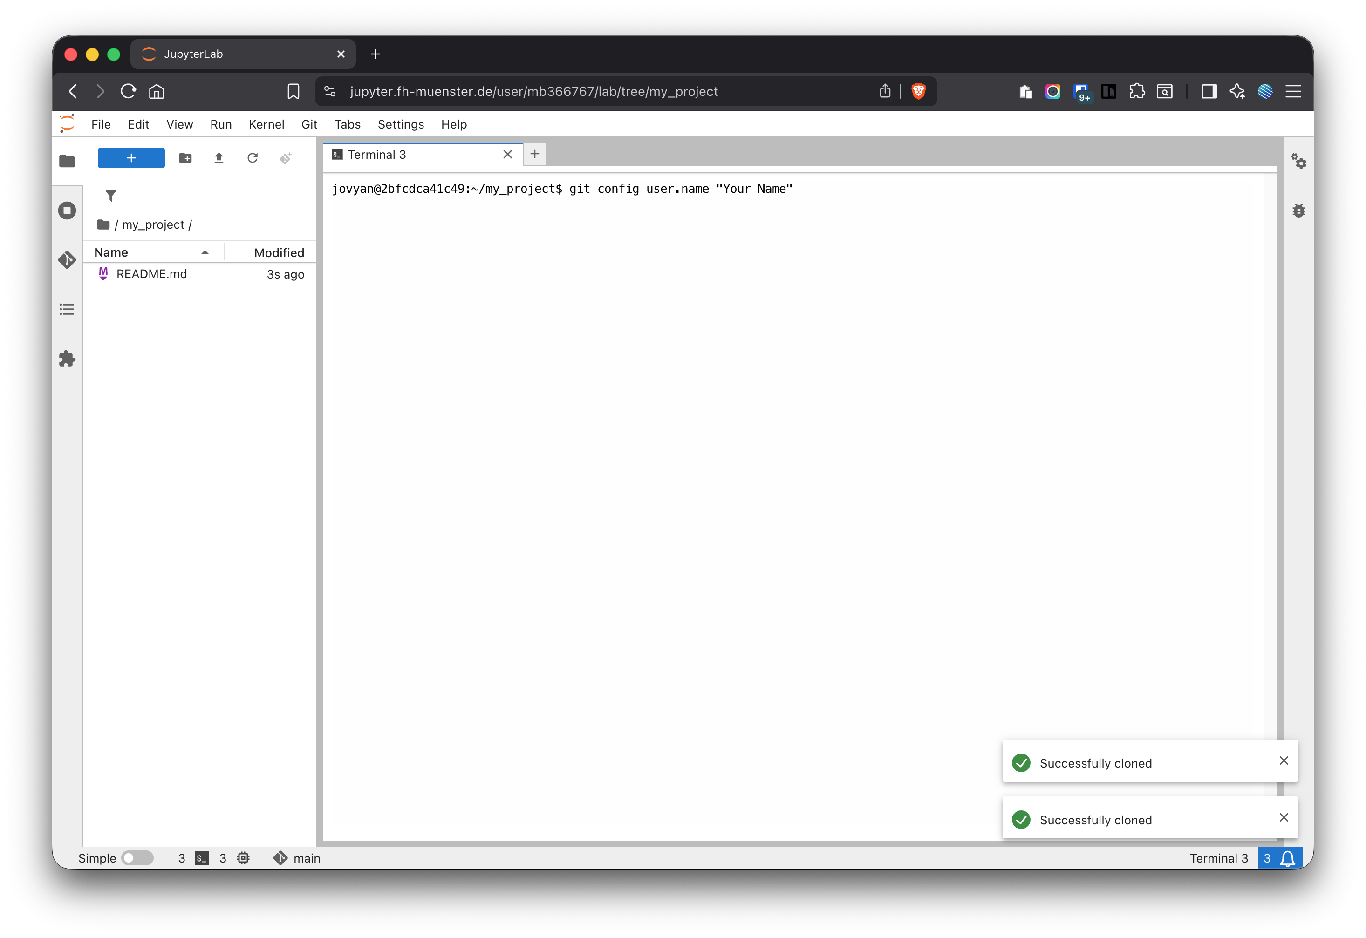Open the Debugger bug icon panel
Image resolution: width=1366 pixels, height=938 pixels.
click(1298, 211)
